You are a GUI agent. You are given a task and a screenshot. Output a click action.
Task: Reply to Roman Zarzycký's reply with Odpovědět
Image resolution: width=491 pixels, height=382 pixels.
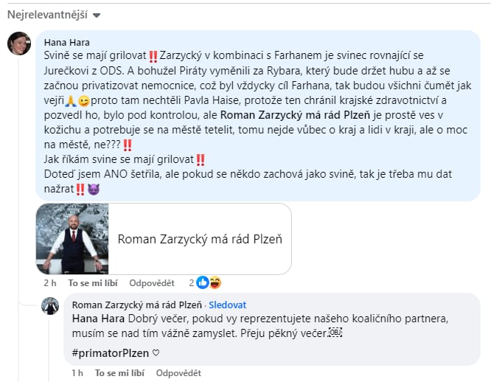pyautogui.click(x=178, y=373)
